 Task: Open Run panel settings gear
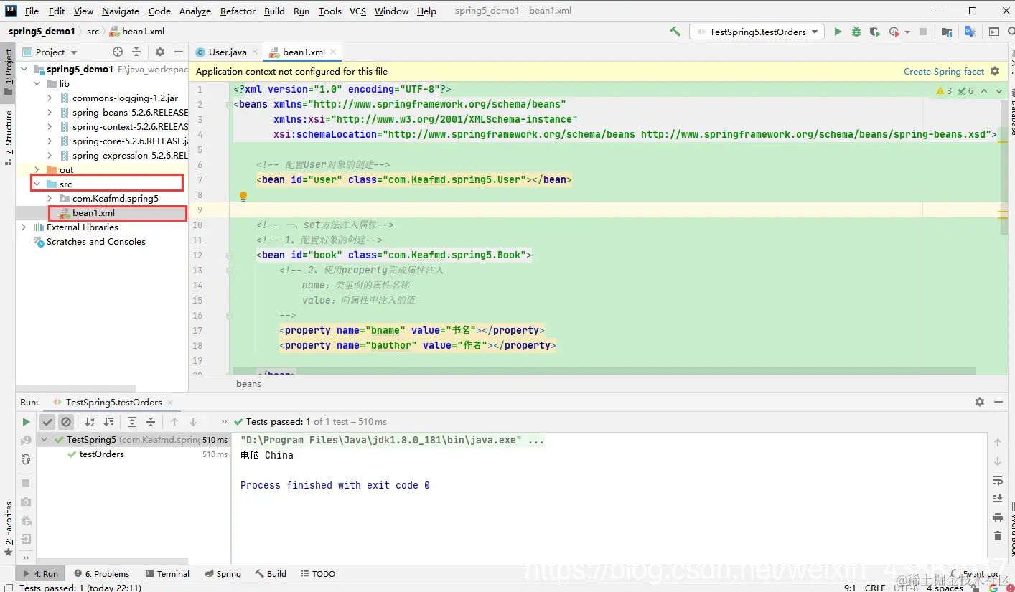980,402
